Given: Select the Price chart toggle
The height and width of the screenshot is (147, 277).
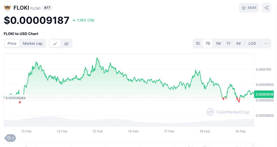Looking at the screenshot, I should click(x=12, y=44).
